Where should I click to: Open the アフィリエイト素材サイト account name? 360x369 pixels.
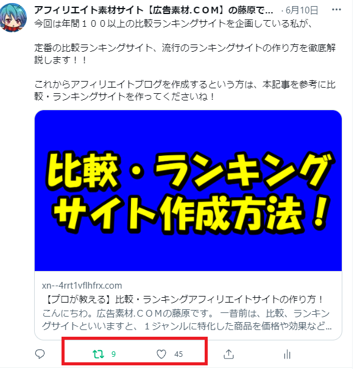point(154,10)
